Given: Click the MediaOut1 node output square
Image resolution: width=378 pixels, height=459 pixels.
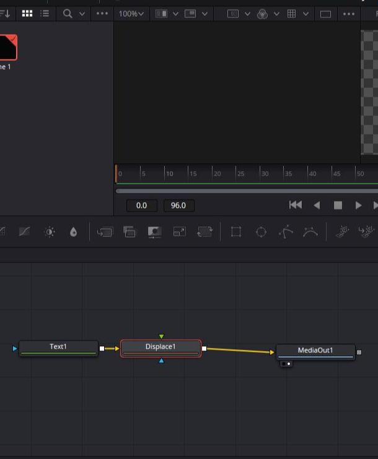Looking at the screenshot, I should (359, 352).
